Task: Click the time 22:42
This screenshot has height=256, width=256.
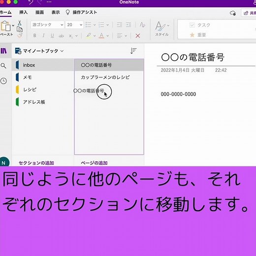Action: click(x=221, y=70)
